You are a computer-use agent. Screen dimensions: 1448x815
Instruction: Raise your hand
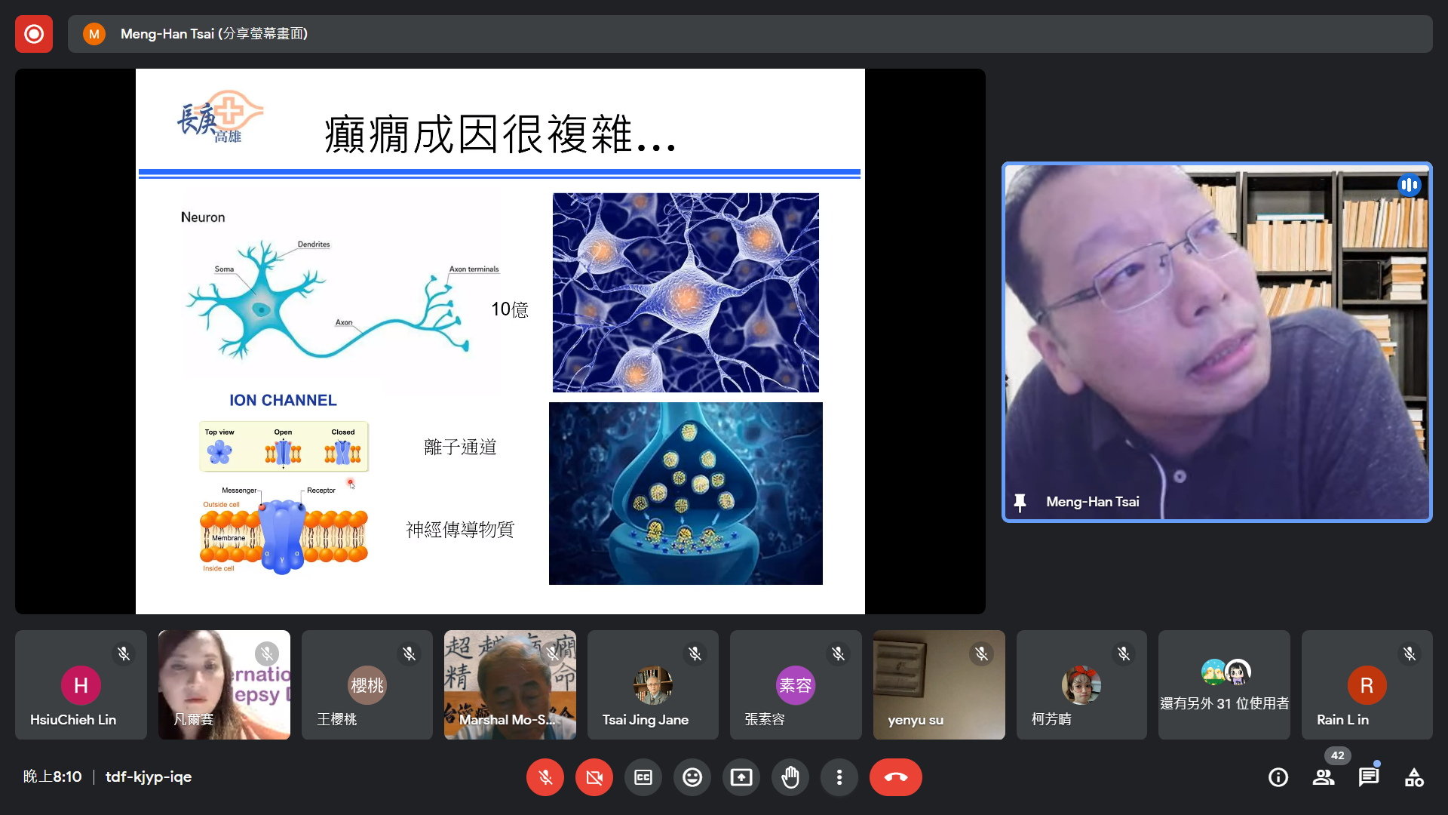coord(790,777)
